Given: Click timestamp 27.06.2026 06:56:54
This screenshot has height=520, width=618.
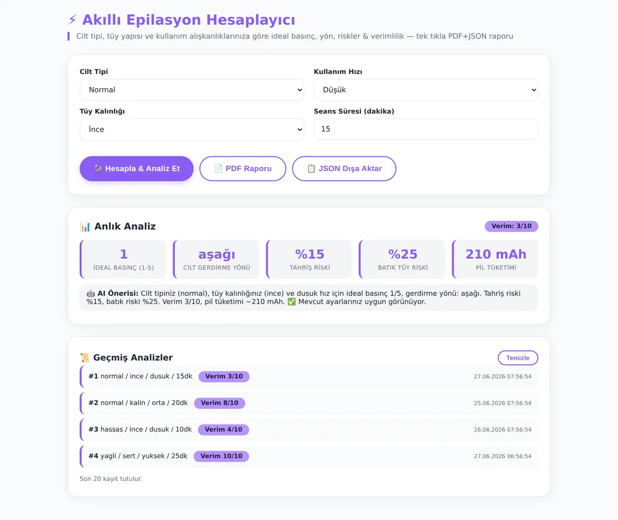Looking at the screenshot, I should (x=503, y=456).
